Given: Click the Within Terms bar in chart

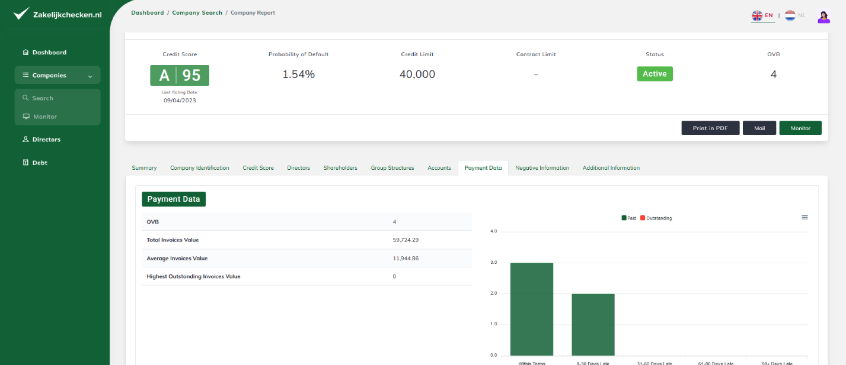Looking at the screenshot, I should (532, 309).
